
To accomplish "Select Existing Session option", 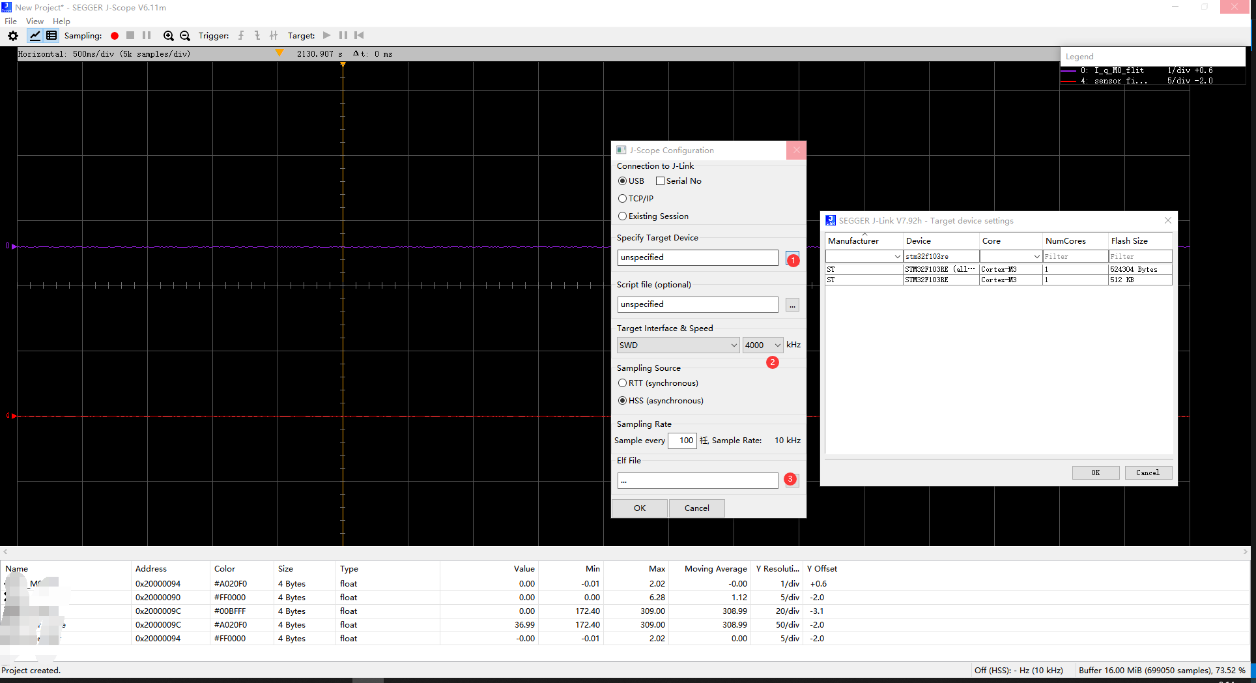I will (622, 216).
